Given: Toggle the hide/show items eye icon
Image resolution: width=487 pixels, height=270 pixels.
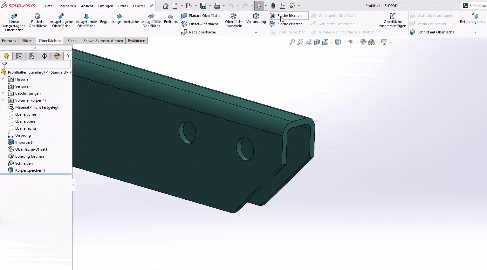Looking at the screenshot, I should click(351, 42).
